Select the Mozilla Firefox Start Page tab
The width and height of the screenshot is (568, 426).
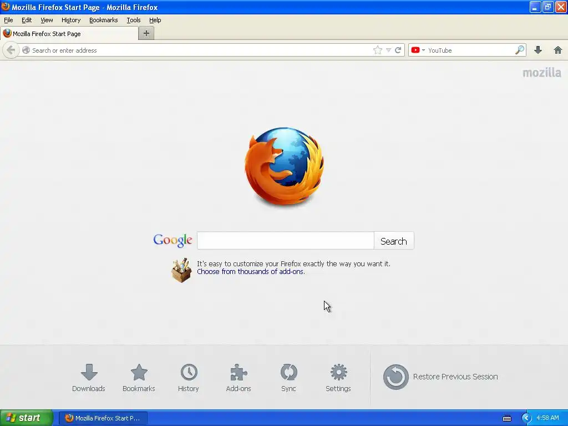coord(69,34)
